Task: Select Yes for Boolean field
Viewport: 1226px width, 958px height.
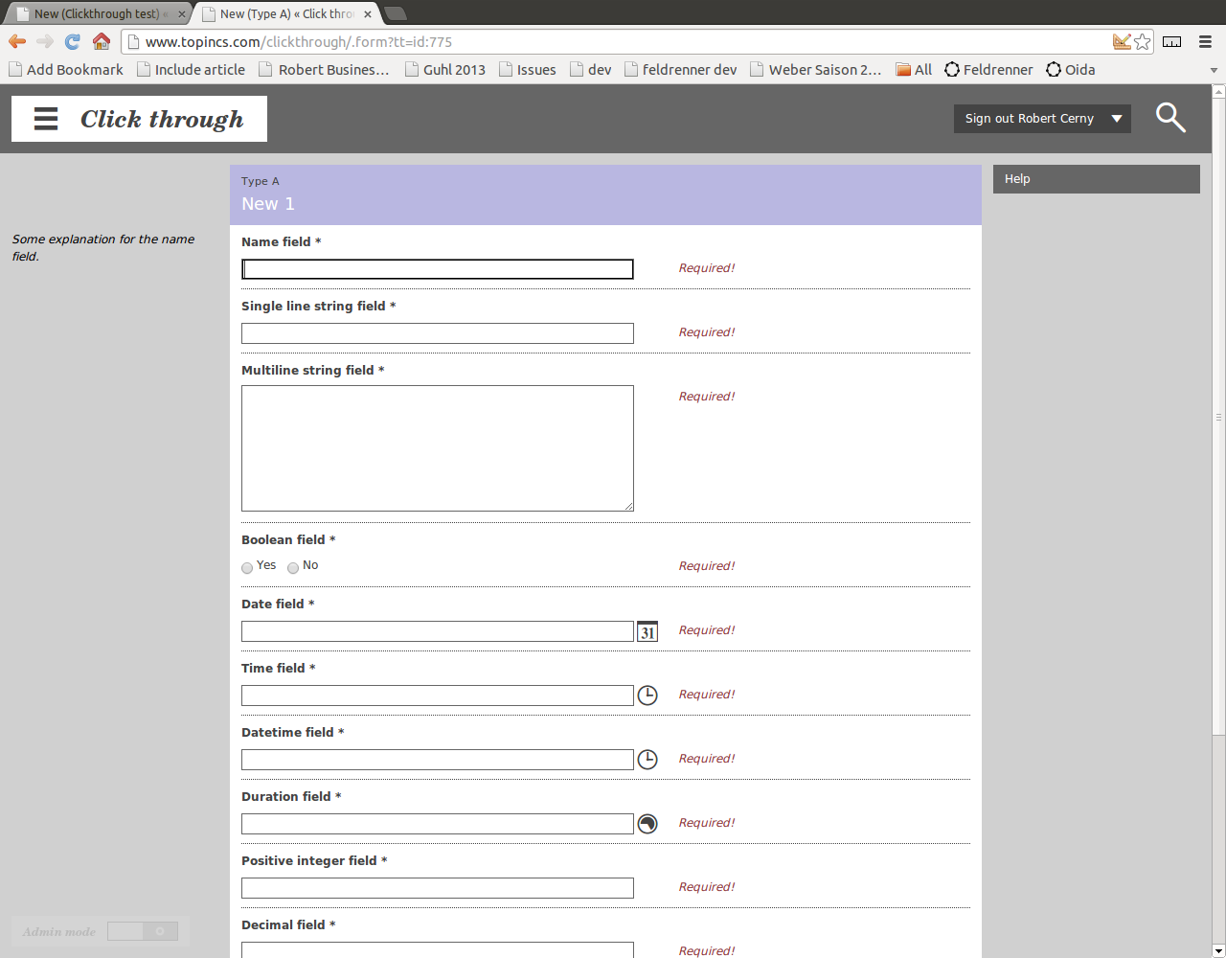Action: (x=247, y=568)
